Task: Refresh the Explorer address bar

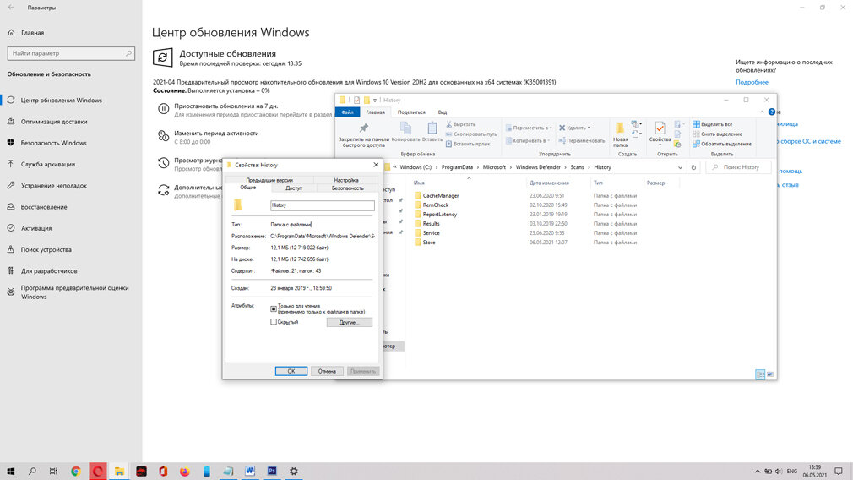Action: (x=693, y=167)
